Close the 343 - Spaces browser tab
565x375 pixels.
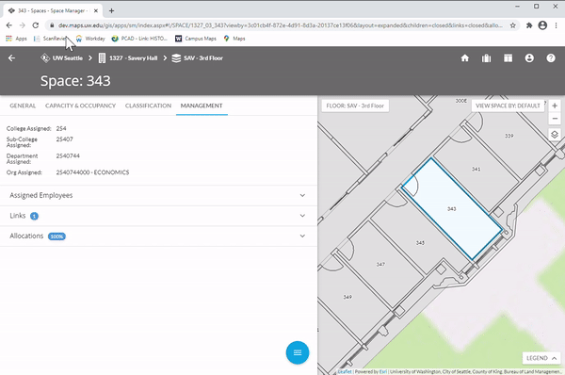pos(96,10)
